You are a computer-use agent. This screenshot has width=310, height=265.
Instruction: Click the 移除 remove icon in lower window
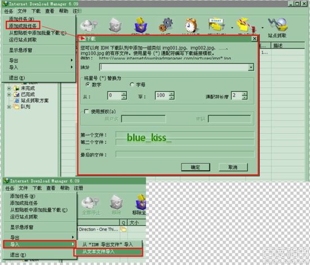pyautogui.click(x=116, y=205)
